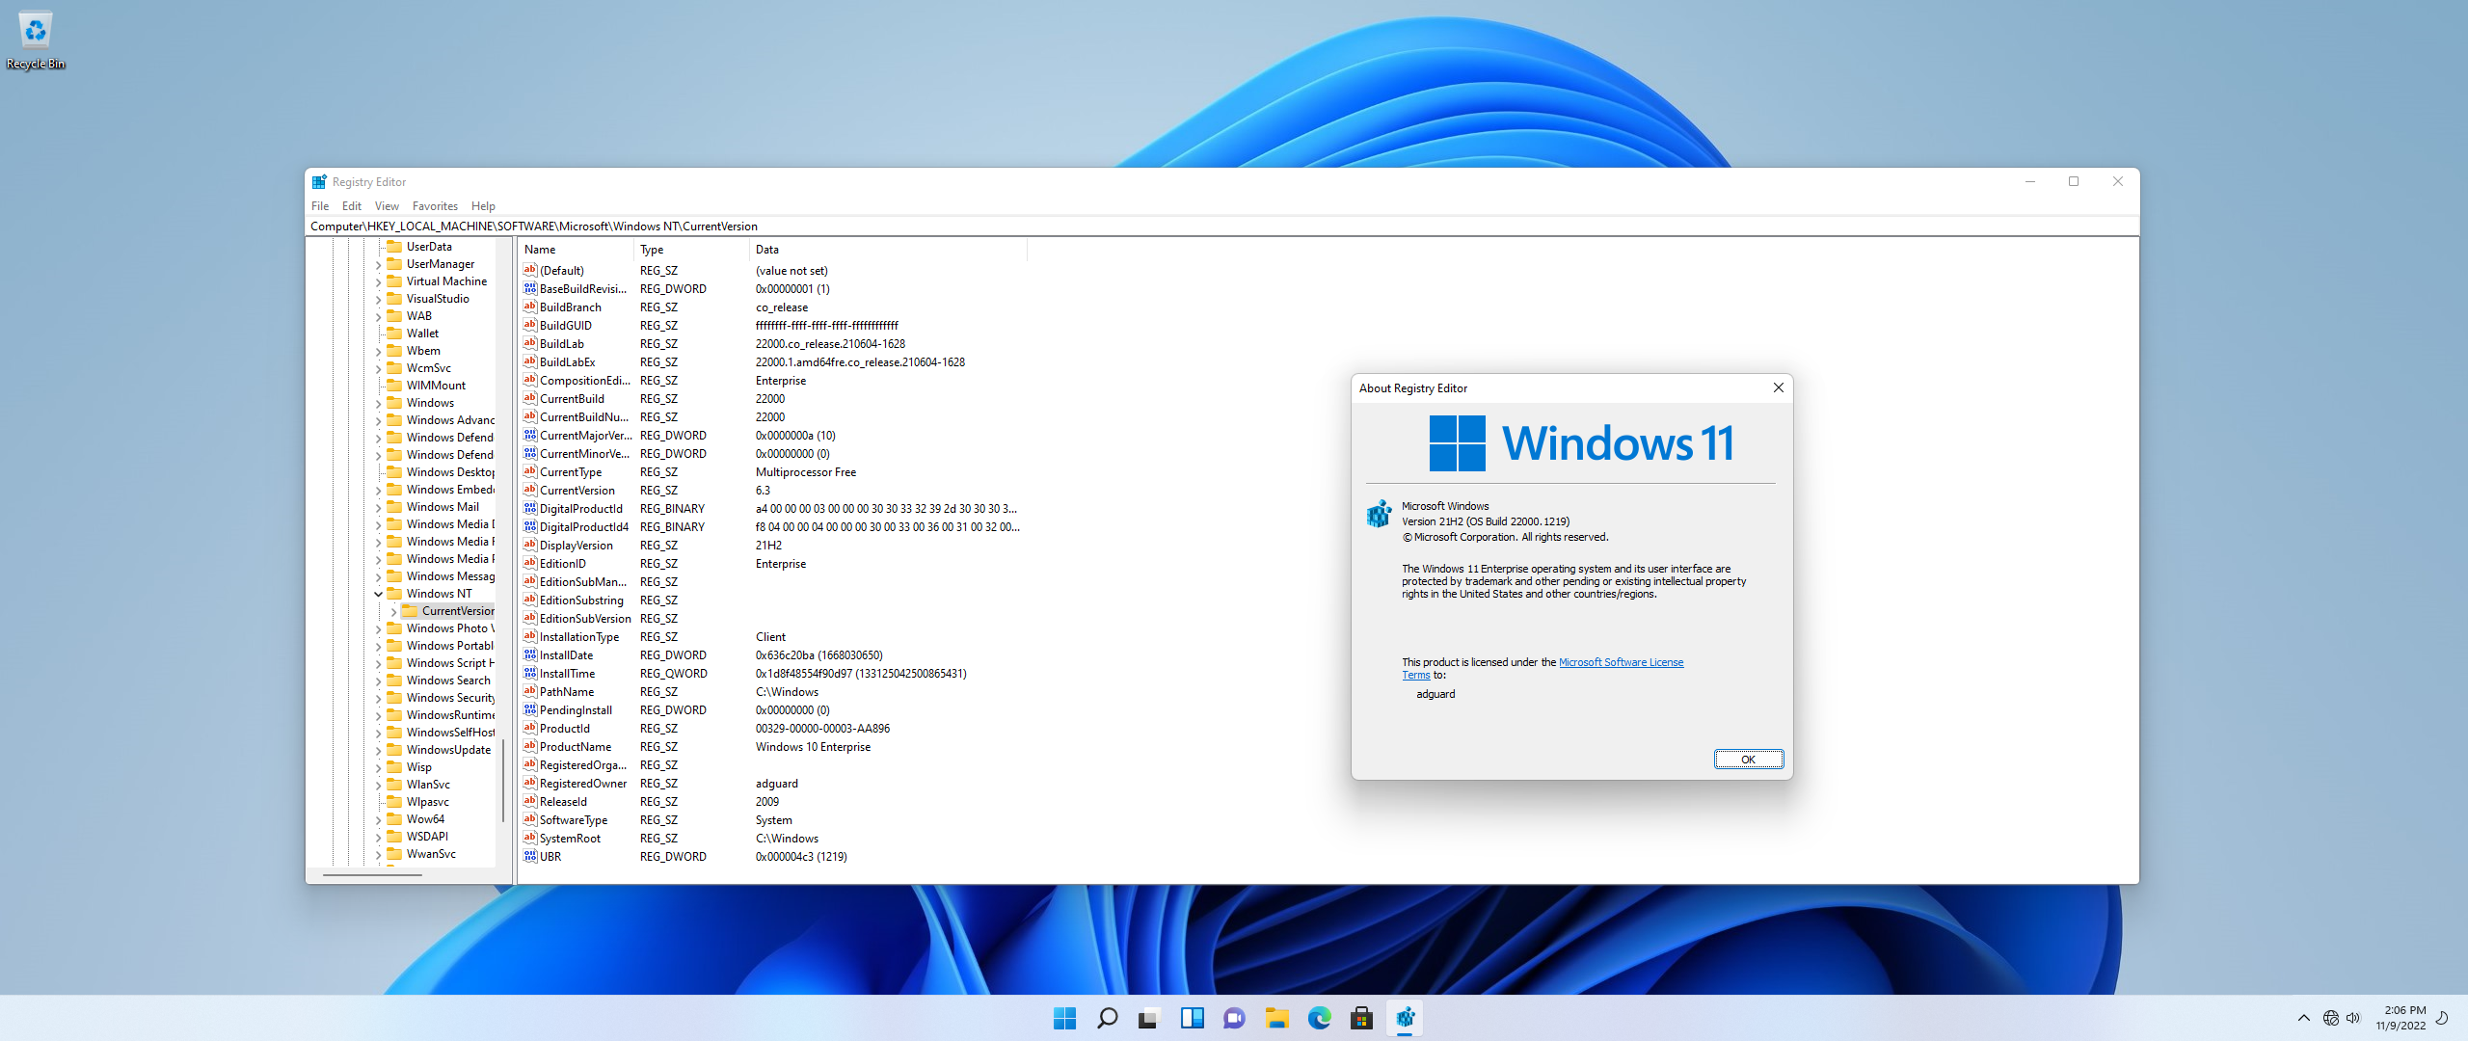This screenshot has height=1041, width=2468.
Task: Expand the VisualStudio key
Action: pos(378,299)
